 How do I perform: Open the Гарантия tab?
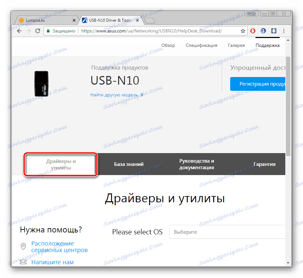[264, 164]
